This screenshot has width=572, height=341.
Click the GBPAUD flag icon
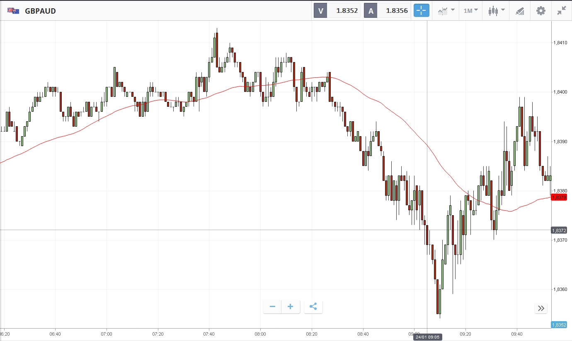pyautogui.click(x=13, y=11)
